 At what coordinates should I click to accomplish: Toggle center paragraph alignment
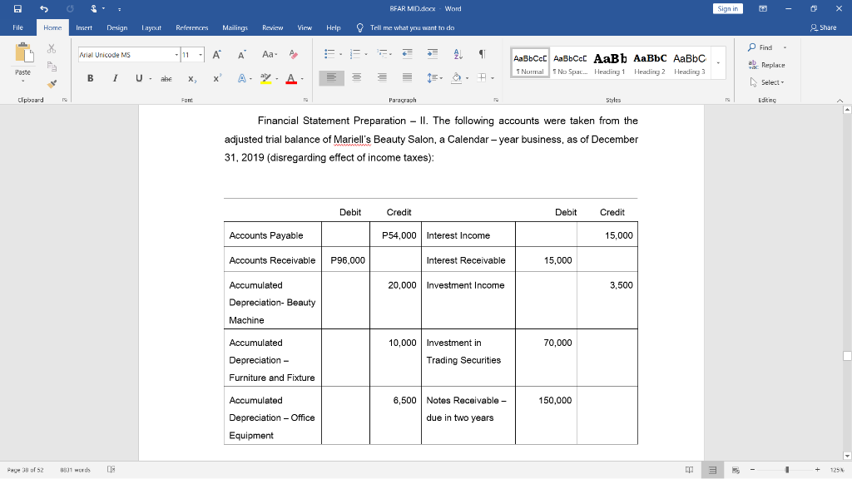(356, 78)
